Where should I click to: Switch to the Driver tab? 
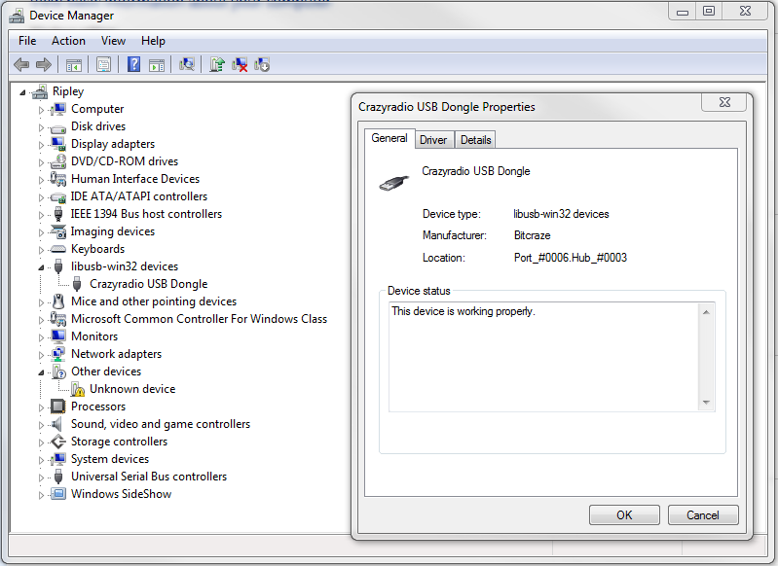click(433, 140)
